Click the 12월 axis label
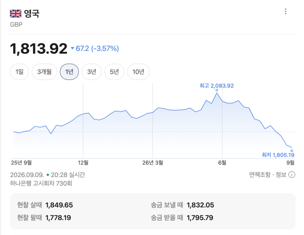The height and width of the screenshot is (235, 304). (x=83, y=162)
